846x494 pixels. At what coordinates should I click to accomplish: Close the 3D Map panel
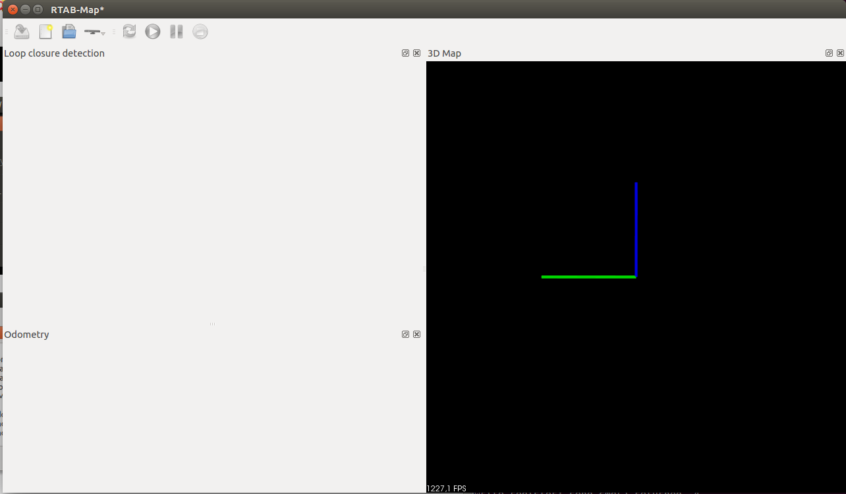[840, 53]
